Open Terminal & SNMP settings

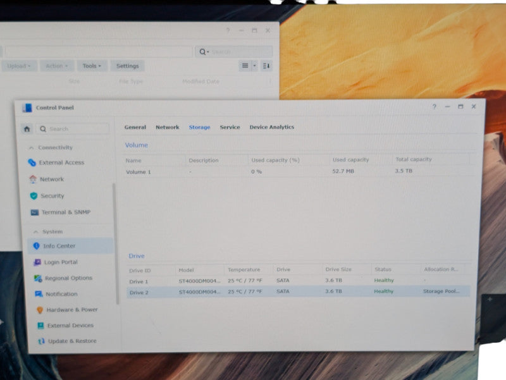pos(66,212)
